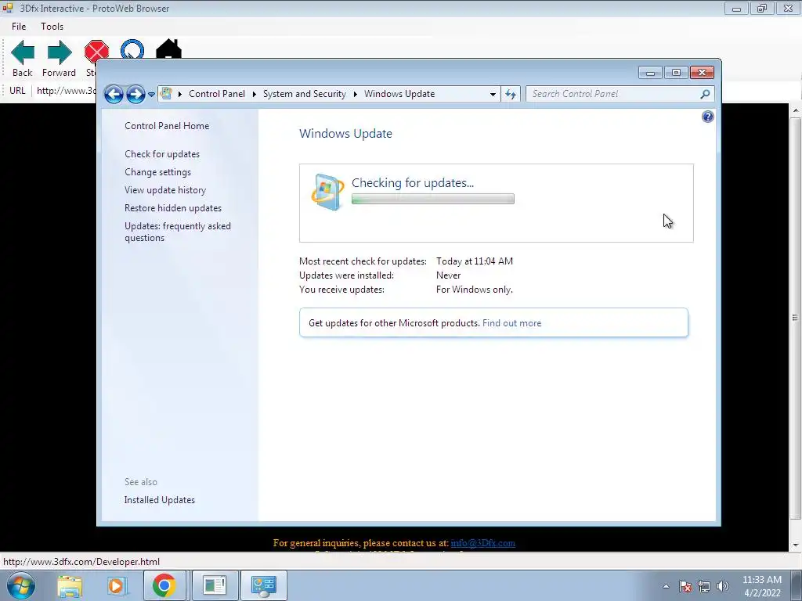Maximize the Windows Update window
This screenshot has width=802, height=601.
[676, 73]
